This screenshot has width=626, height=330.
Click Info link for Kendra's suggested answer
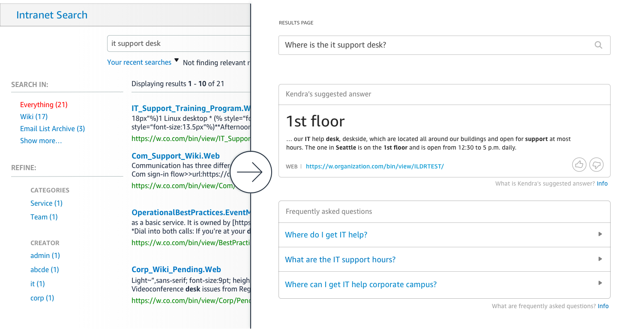(x=602, y=183)
